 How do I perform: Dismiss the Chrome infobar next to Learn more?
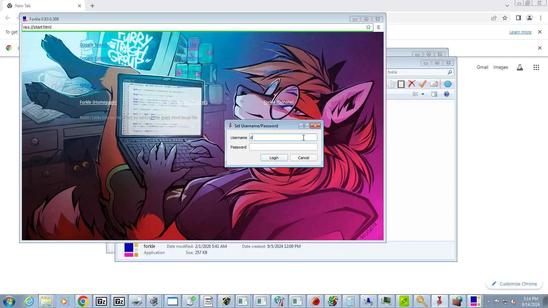540,32
